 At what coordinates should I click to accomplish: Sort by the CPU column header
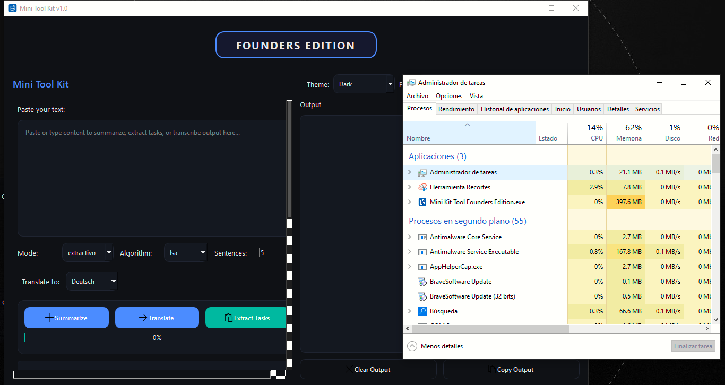pyautogui.click(x=587, y=133)
